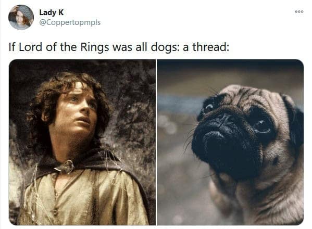Visit the @Coppertopmpls handle link

[x=70, y=22]
